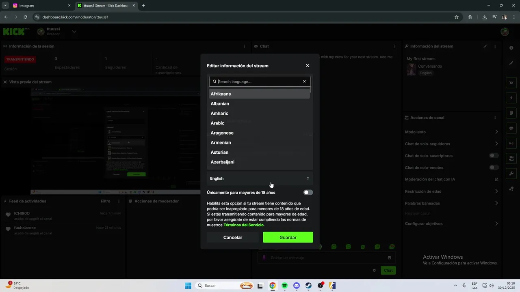
Task: Click the Conversando category thumbnail
Action: click(411, 69)
